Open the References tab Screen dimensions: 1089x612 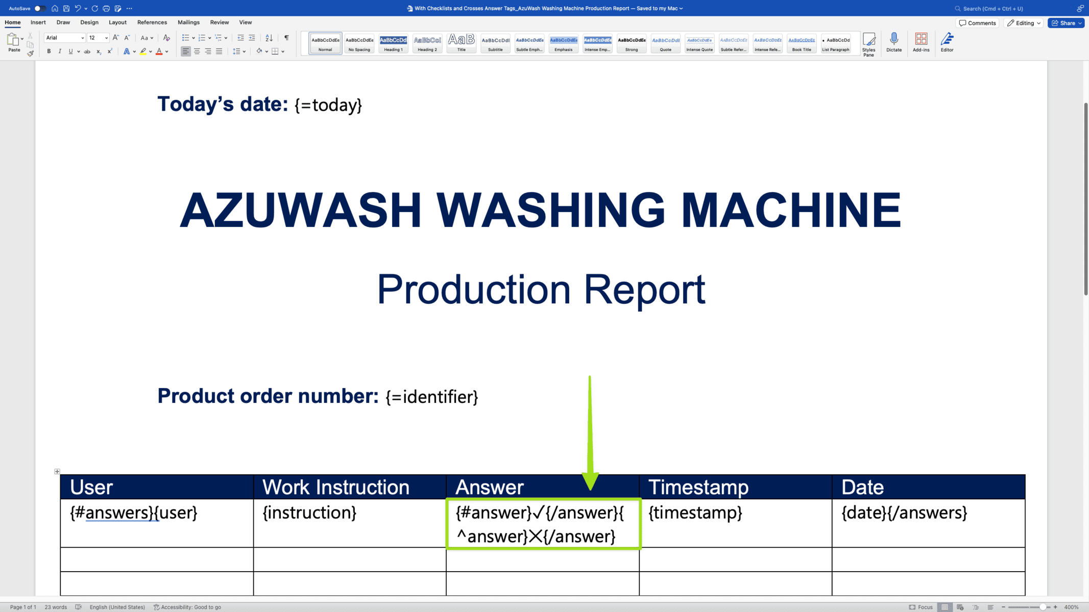[152, 22]
